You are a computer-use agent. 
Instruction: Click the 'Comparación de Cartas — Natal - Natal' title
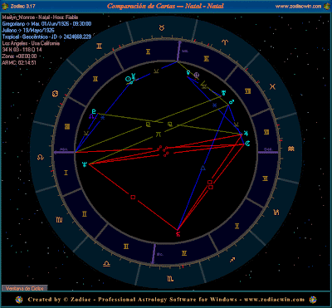point(165,6)
